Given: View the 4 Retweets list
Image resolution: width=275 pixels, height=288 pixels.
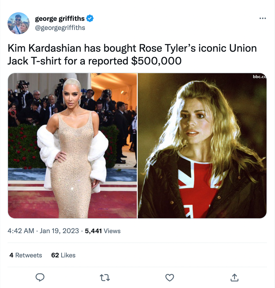Looking at the screenshot, I should 26,255.
